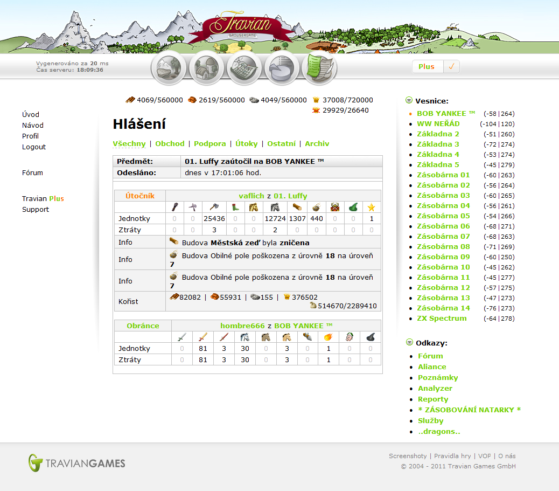Viewport: 559px width, 491px height.
Task: Open attacker player vaflich profile link
Action: (251, 196)
